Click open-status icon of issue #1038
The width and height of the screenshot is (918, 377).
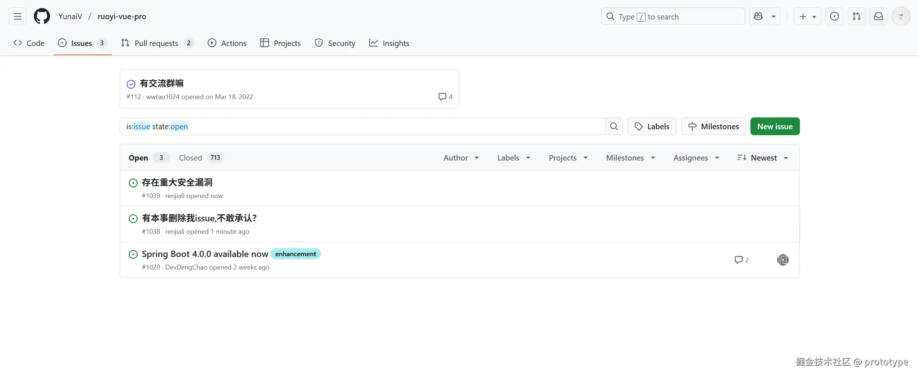pyautogui.click(x=133, y=219)
